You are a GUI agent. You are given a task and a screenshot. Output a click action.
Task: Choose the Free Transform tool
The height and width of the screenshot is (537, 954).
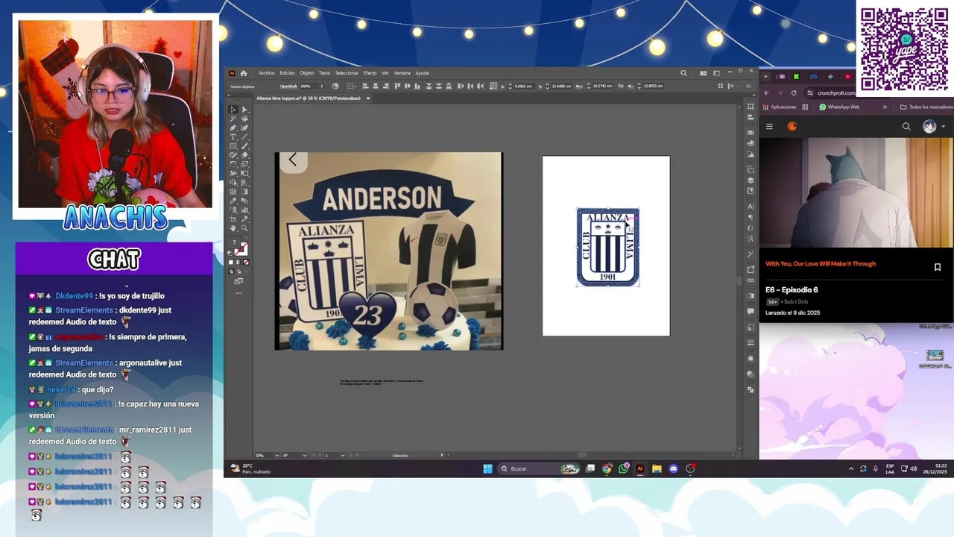pos(244,173)
